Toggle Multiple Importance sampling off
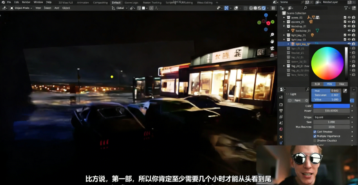 point(315,136)
